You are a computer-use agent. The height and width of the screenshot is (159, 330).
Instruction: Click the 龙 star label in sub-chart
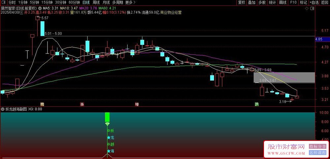point(111,138)
